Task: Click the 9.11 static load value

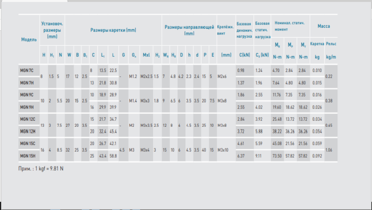Action: (x=258, y=156)
